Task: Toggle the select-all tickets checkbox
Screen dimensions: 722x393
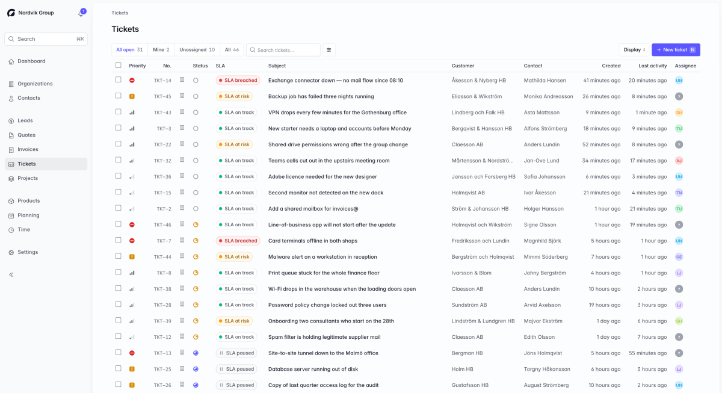Action: [x=119, y=65]
